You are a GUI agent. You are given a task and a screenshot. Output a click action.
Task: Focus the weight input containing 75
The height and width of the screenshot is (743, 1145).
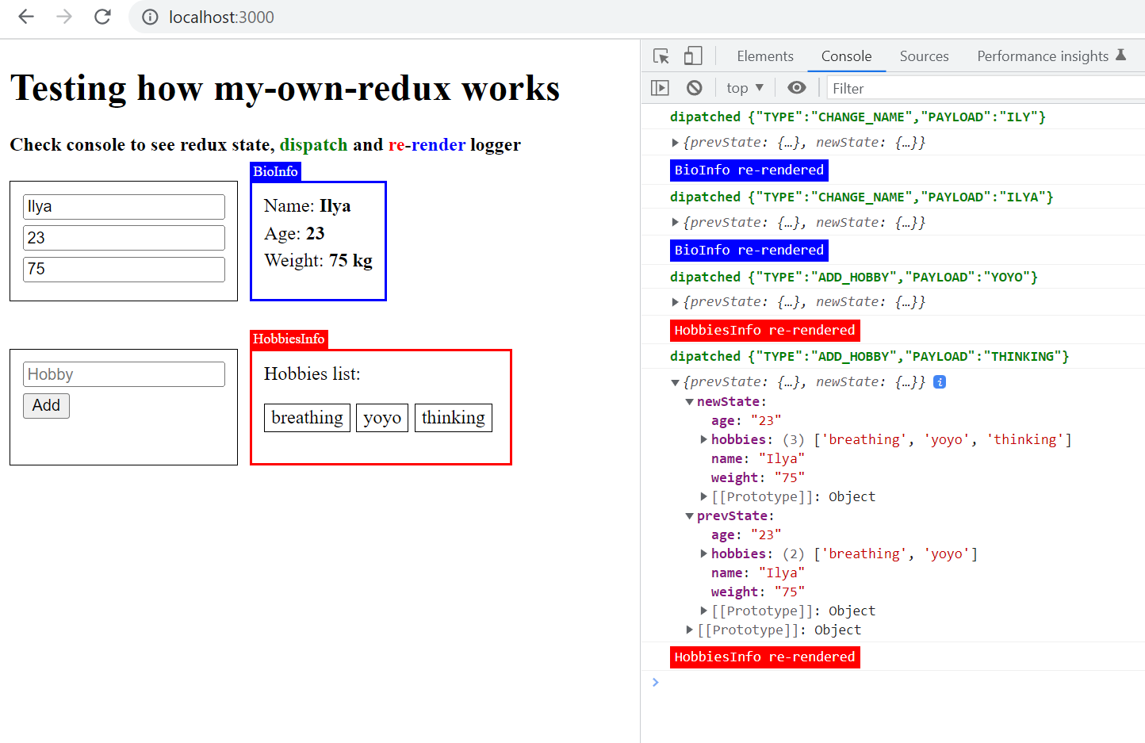pyautogui.click(x=124, y=270)
